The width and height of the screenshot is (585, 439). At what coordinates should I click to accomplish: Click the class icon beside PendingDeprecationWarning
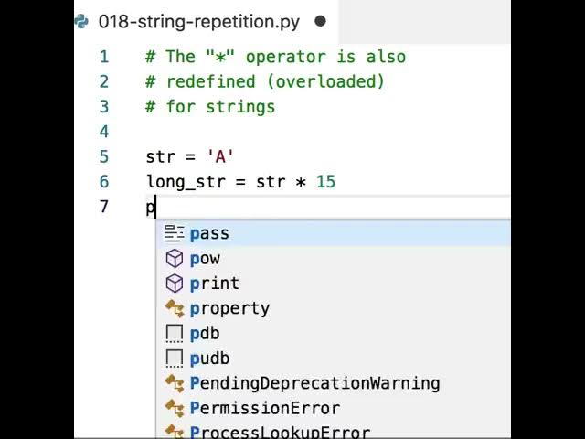click(175, 384)
